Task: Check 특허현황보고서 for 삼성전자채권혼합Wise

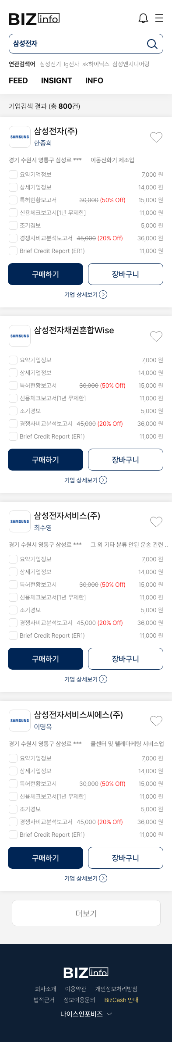Action: 13,385
